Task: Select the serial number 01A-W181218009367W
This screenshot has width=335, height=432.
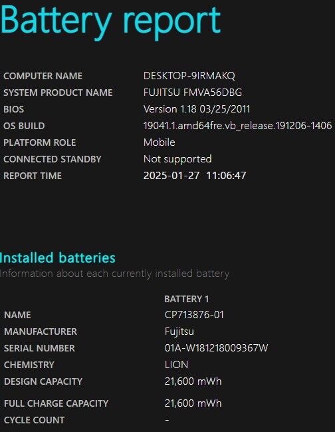Action: (x=216, y=348)
